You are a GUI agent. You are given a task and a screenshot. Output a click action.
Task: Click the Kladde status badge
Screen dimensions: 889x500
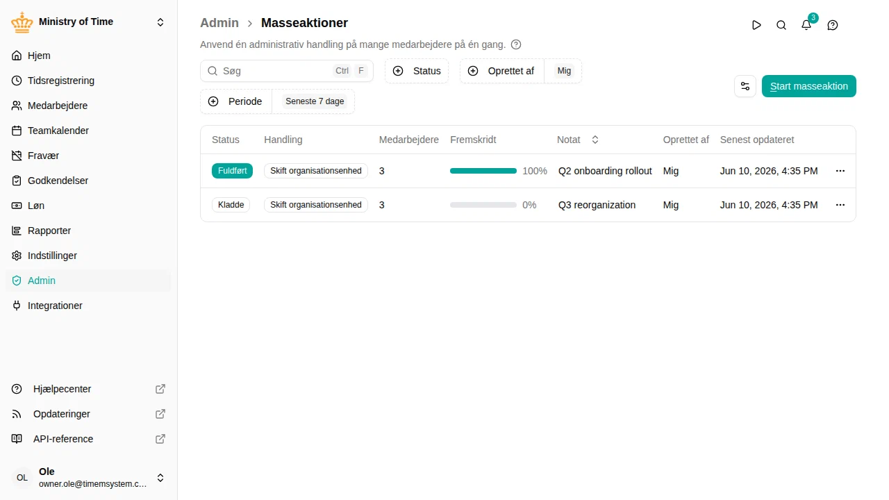coord(231,205)
